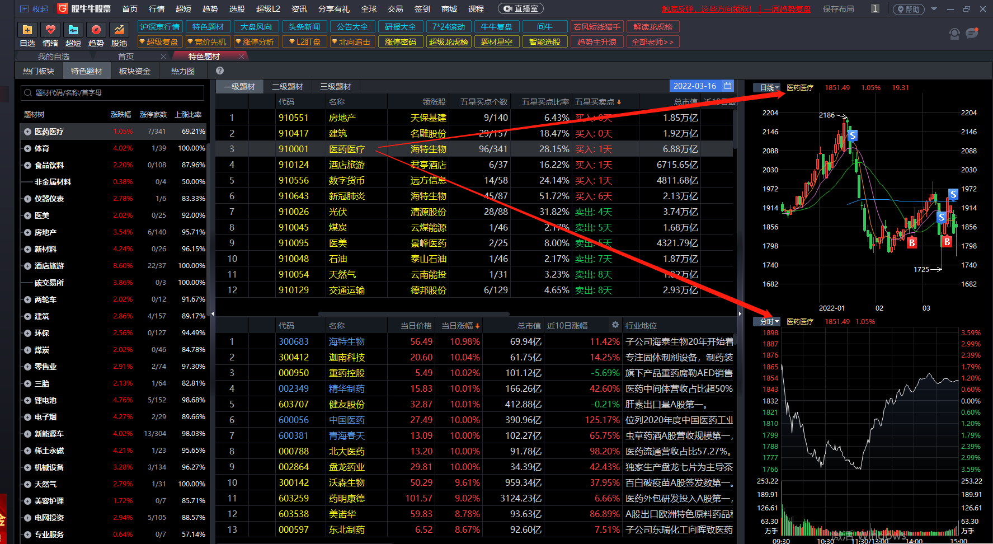Open the 直播室 live room camera button
This screenshot has height=544, width=993.
click(x=520, y=9)
